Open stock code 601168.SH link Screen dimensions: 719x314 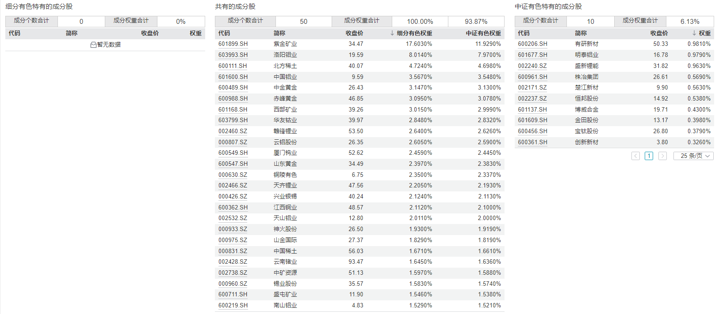click(233, 109)
